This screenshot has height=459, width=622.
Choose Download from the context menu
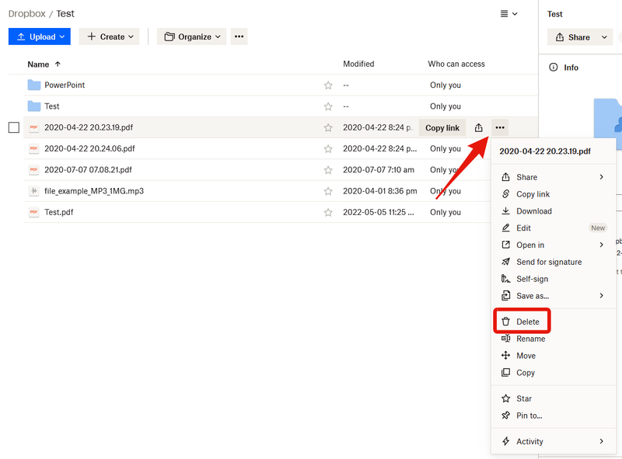(x=533, y=211)
